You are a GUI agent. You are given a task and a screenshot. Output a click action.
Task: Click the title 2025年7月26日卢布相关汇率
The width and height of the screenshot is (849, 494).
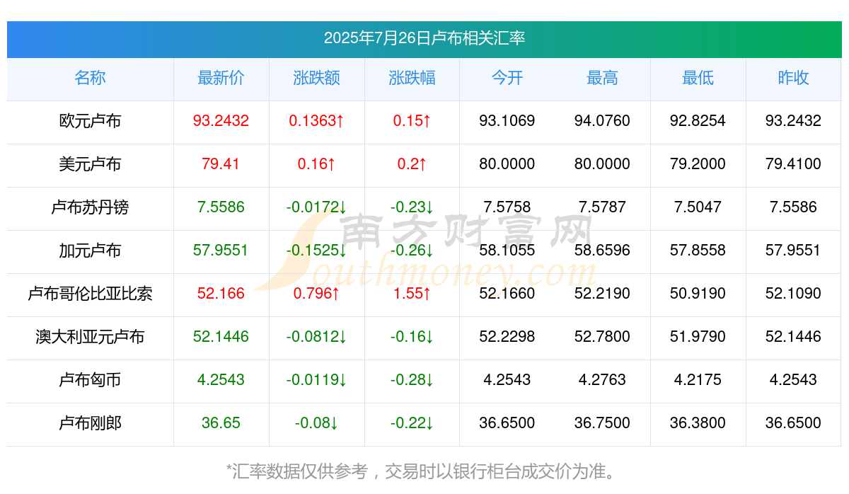[424, 38]
